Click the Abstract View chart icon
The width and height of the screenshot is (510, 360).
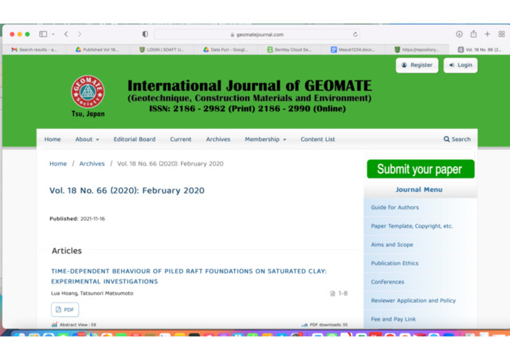pyautogui.click(x=54, y=324)
